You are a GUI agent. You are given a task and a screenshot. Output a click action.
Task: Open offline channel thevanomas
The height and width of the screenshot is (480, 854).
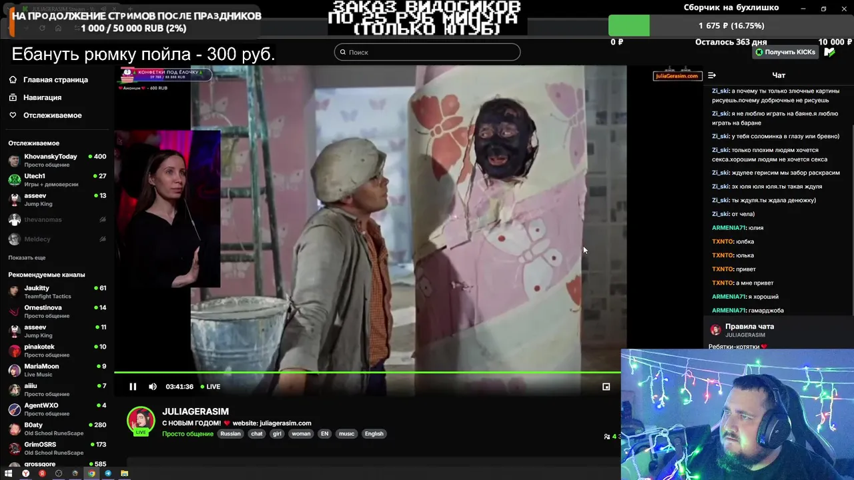pyautogui.click(x=57, y=219)
